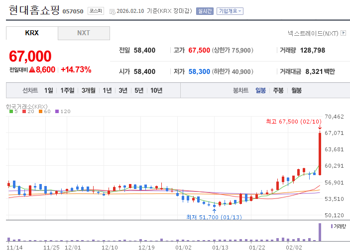Screen dimensions: 350x252
Task: Click the 넥스트레이드(NXT) link
Action: click(313, 33)
